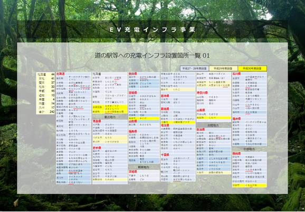This screenshot has height=212, width=305.
Task: Click the '福井県' prefecture header
Action: (237, 119)
